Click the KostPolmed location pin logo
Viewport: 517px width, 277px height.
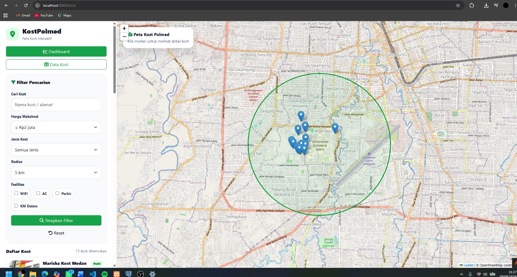point(13,34)
